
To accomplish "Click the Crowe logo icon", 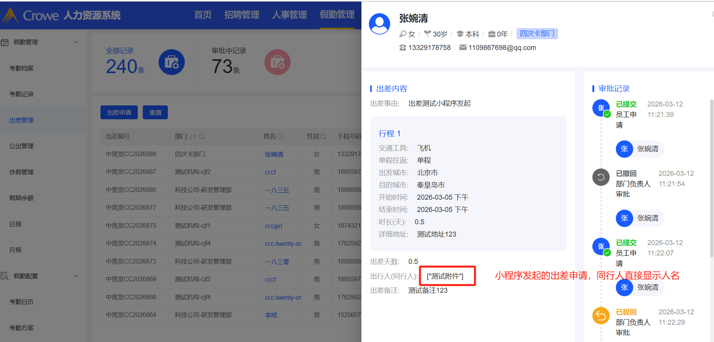I will (x=10, y=15).
